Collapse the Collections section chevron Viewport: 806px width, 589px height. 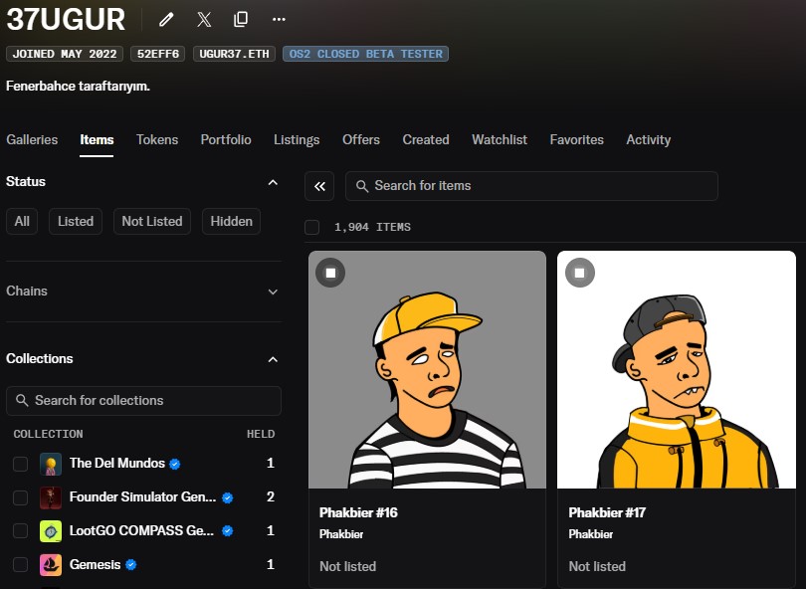[x=273, y=359]
